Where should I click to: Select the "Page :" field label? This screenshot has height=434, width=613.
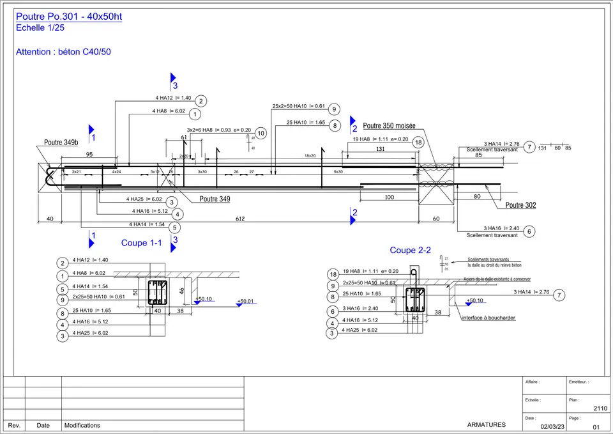coord(575,418)
